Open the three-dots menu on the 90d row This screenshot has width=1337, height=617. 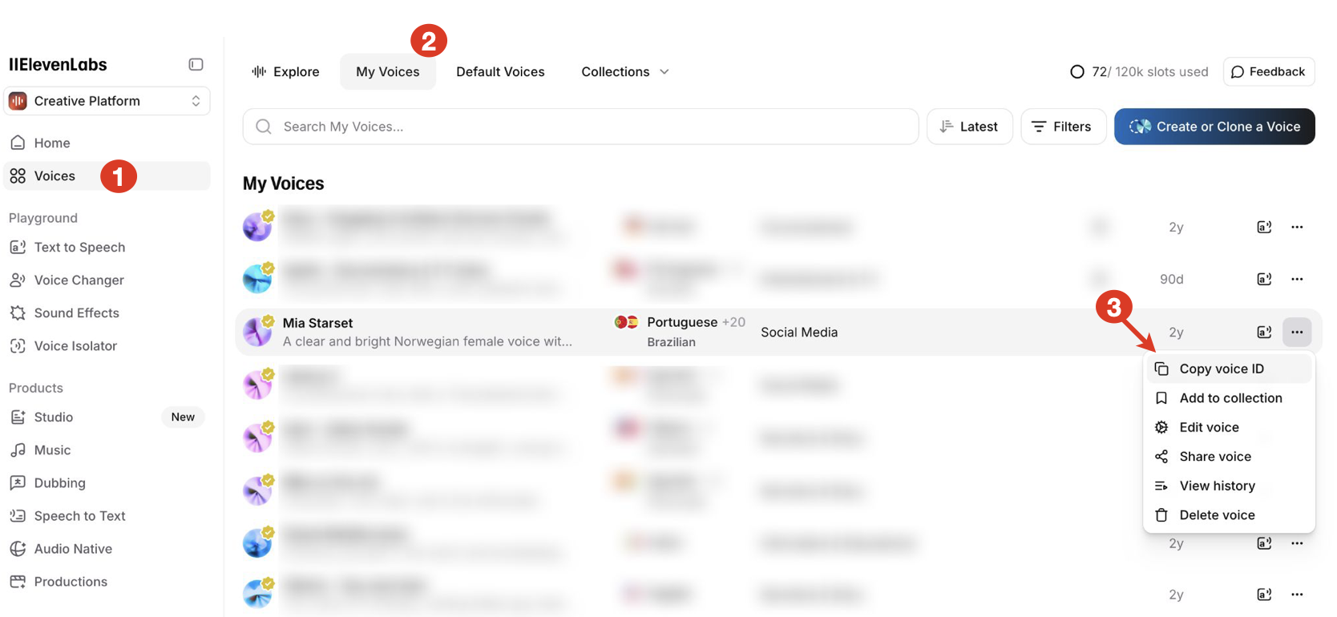(x=1297, y=279)
